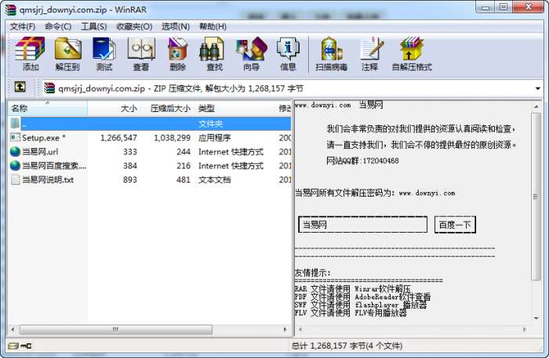
Task: Click the comment pane vertical scrollbar thumb
Action: point(536,197)
